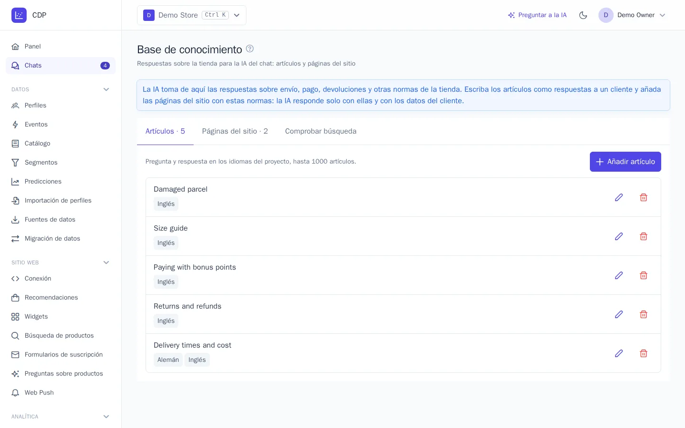Navigate to Segmentos
Image resolution: width=685 pixels, height=428 pixels.
pos(60,163)
